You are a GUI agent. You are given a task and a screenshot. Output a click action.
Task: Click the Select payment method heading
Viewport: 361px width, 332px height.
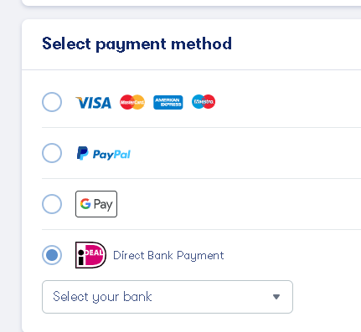point(137,44)
